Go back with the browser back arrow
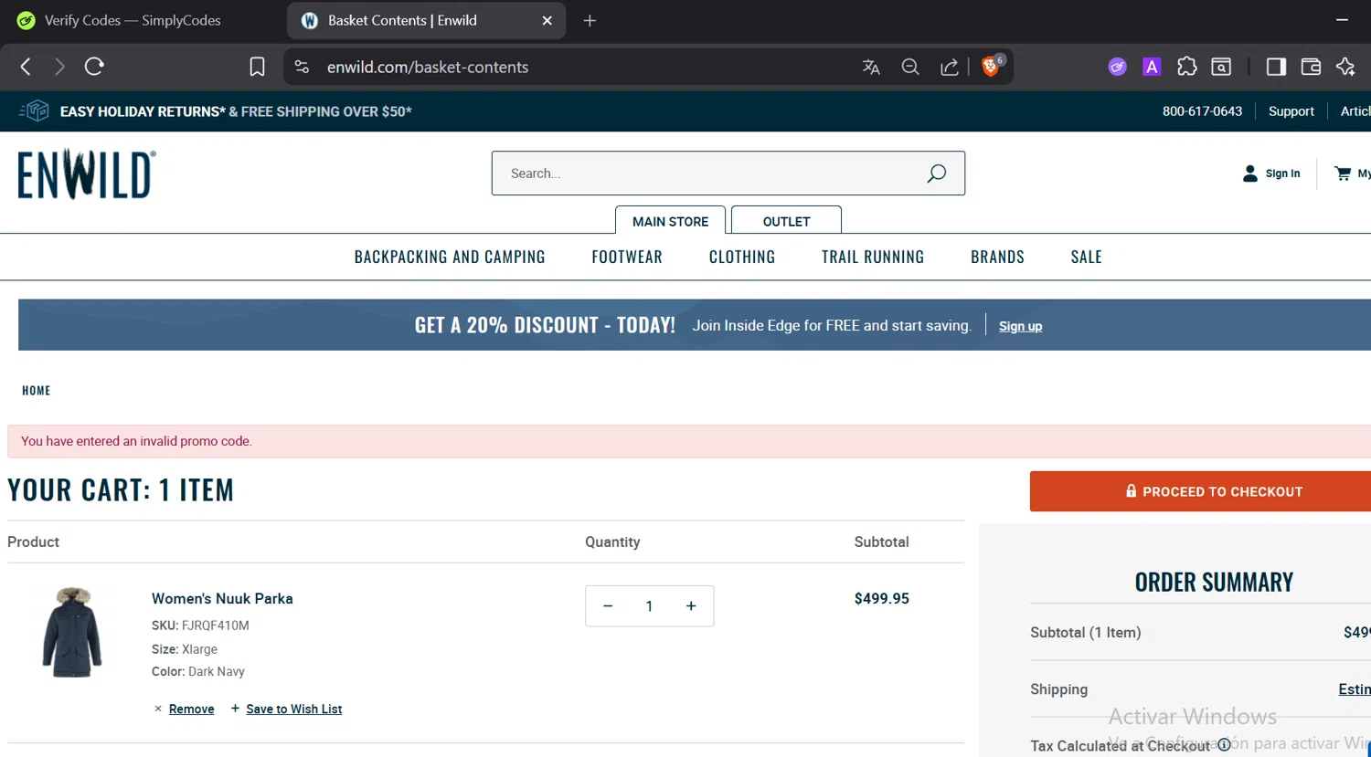Image resolution: width=1371 pixels, height=757 pixels. 26,67
